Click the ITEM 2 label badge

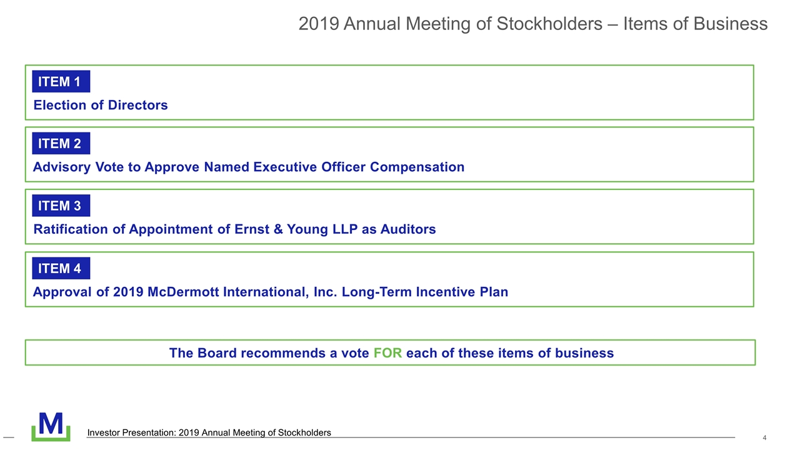tap(61, 144)
